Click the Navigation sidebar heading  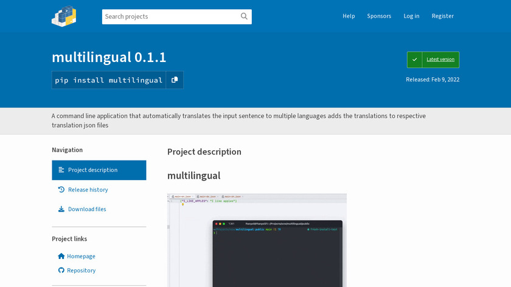67,150
